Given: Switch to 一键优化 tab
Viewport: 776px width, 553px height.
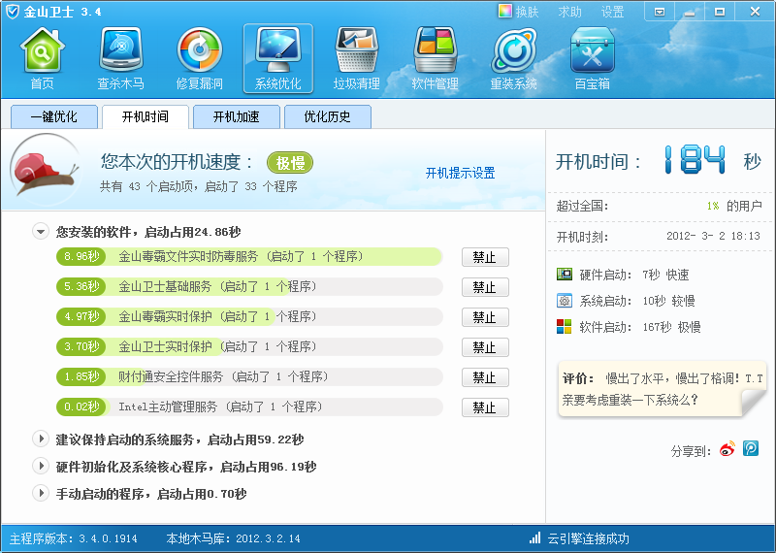Looking at the screenshot, I should click(54, 116).
